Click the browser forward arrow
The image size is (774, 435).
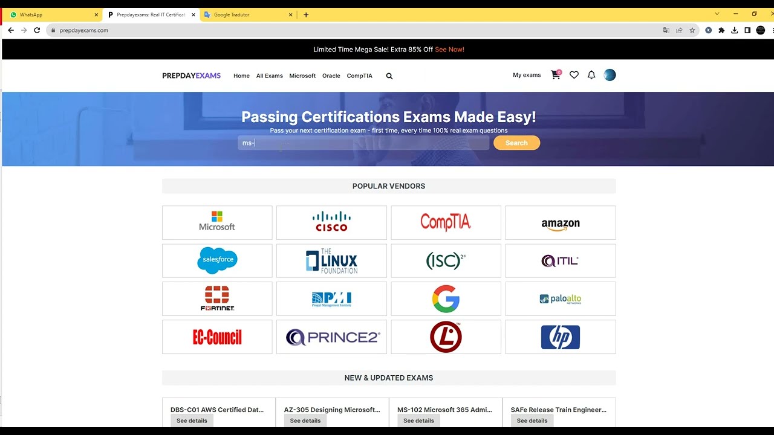(24, 30)
